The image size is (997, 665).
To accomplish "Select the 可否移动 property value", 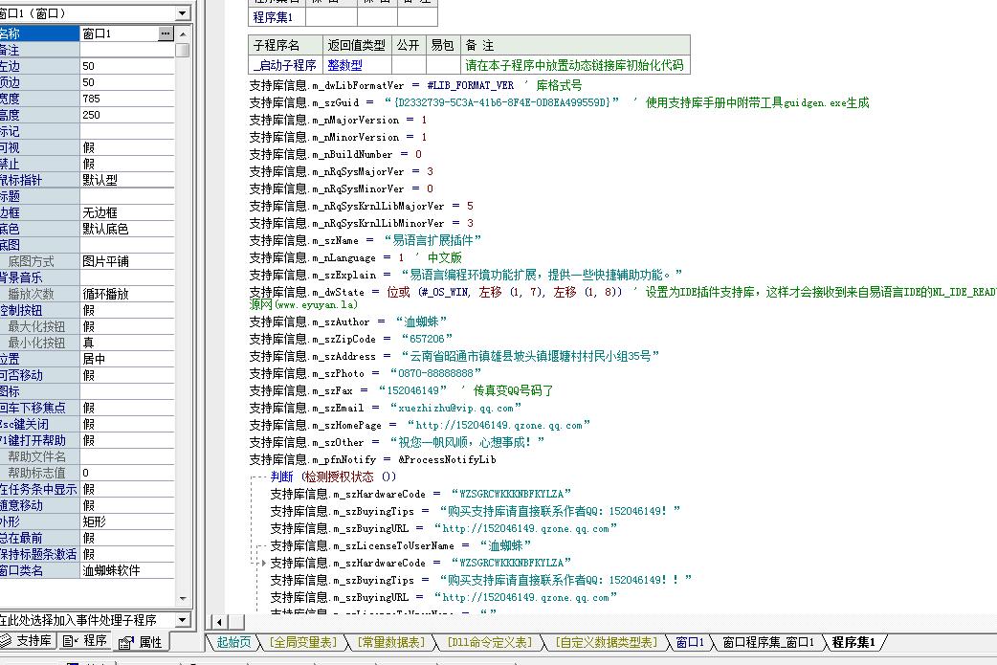I will pyautogui.click(x=127, y=375).
